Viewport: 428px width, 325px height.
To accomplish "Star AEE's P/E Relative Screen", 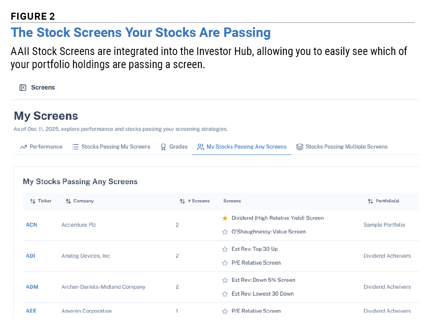I will click(x=225, y=311).
